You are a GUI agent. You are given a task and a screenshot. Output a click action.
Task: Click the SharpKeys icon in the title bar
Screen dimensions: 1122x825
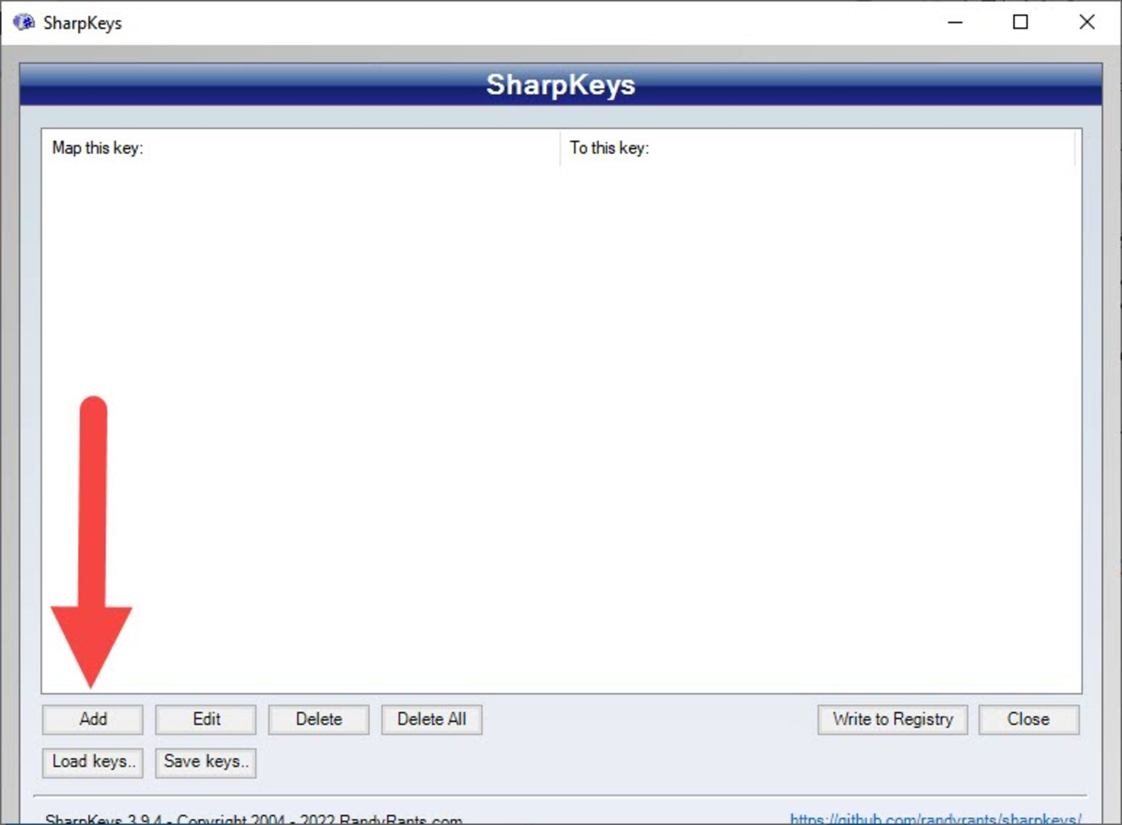24,22
